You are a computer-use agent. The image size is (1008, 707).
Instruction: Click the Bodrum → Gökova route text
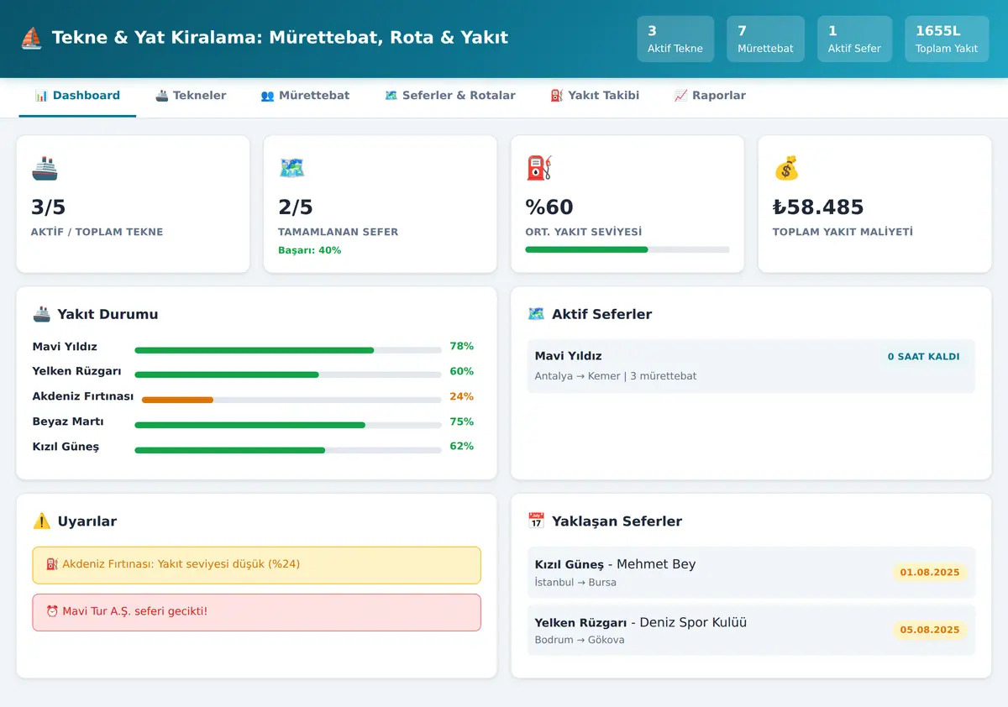click(580, 640)
